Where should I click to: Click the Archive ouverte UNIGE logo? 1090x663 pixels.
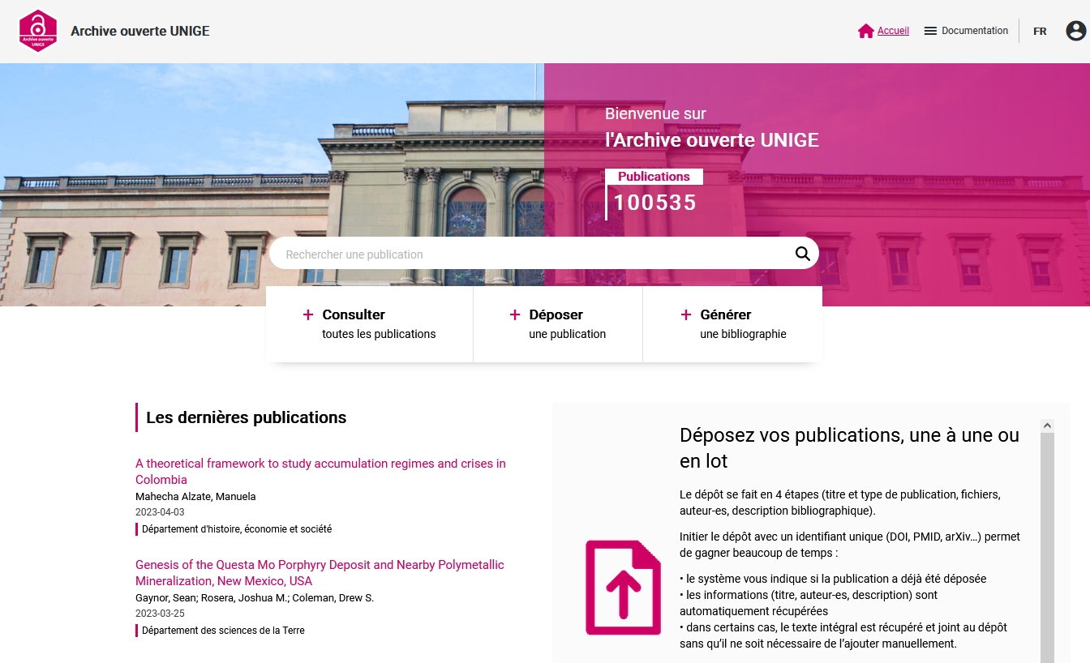(37, 31)
